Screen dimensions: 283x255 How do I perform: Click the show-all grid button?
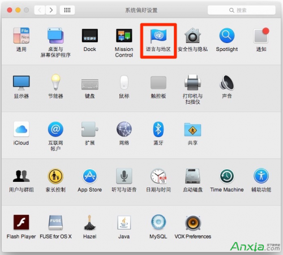(x=67, y=10)
